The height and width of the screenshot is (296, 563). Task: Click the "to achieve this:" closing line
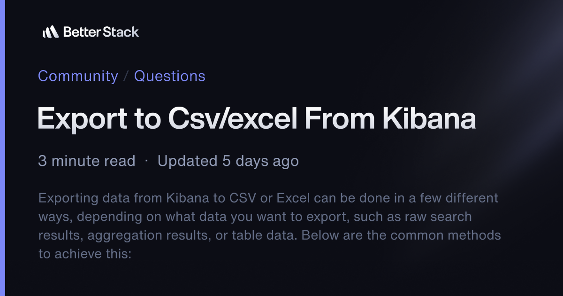point(86,254)
